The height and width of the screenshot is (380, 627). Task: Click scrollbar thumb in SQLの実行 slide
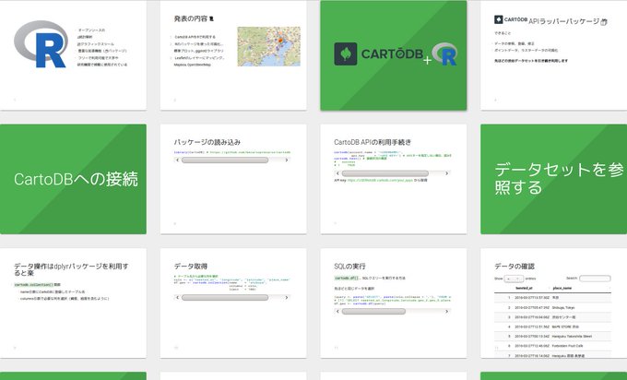tap(373, 311)
